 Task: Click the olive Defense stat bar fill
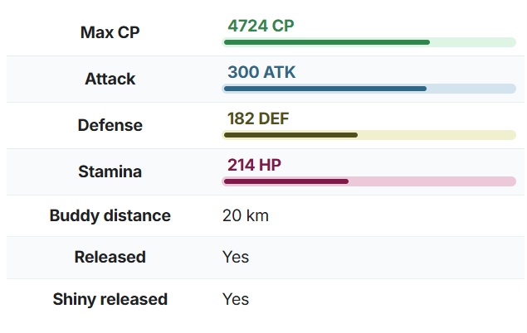tap(290, 135)
